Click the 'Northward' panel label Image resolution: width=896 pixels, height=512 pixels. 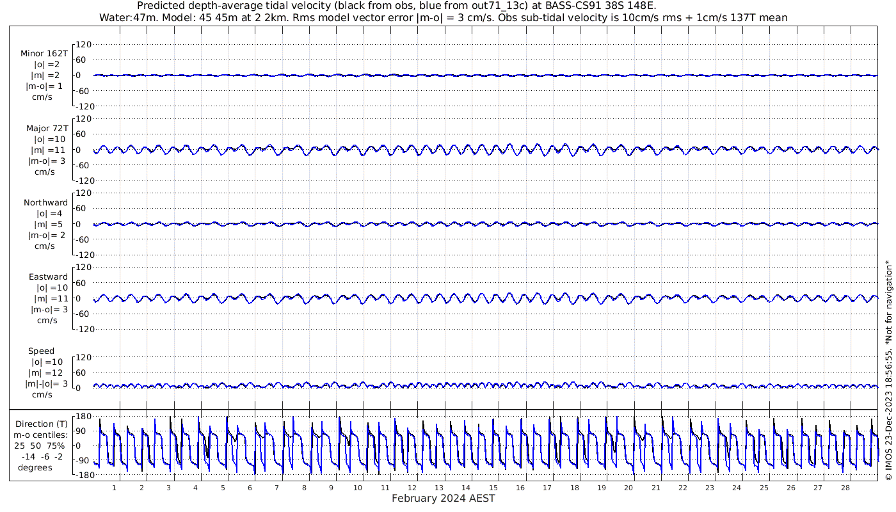click(x=46, y=203)
